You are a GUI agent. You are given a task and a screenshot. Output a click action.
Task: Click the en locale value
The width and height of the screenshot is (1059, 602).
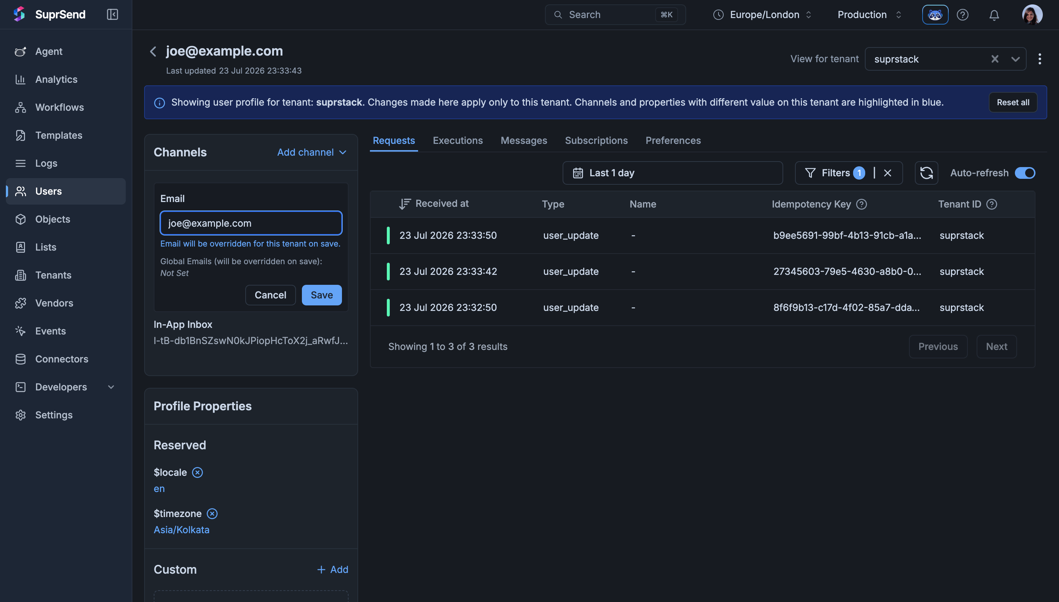pyautogui.click(x=159, y=489)
